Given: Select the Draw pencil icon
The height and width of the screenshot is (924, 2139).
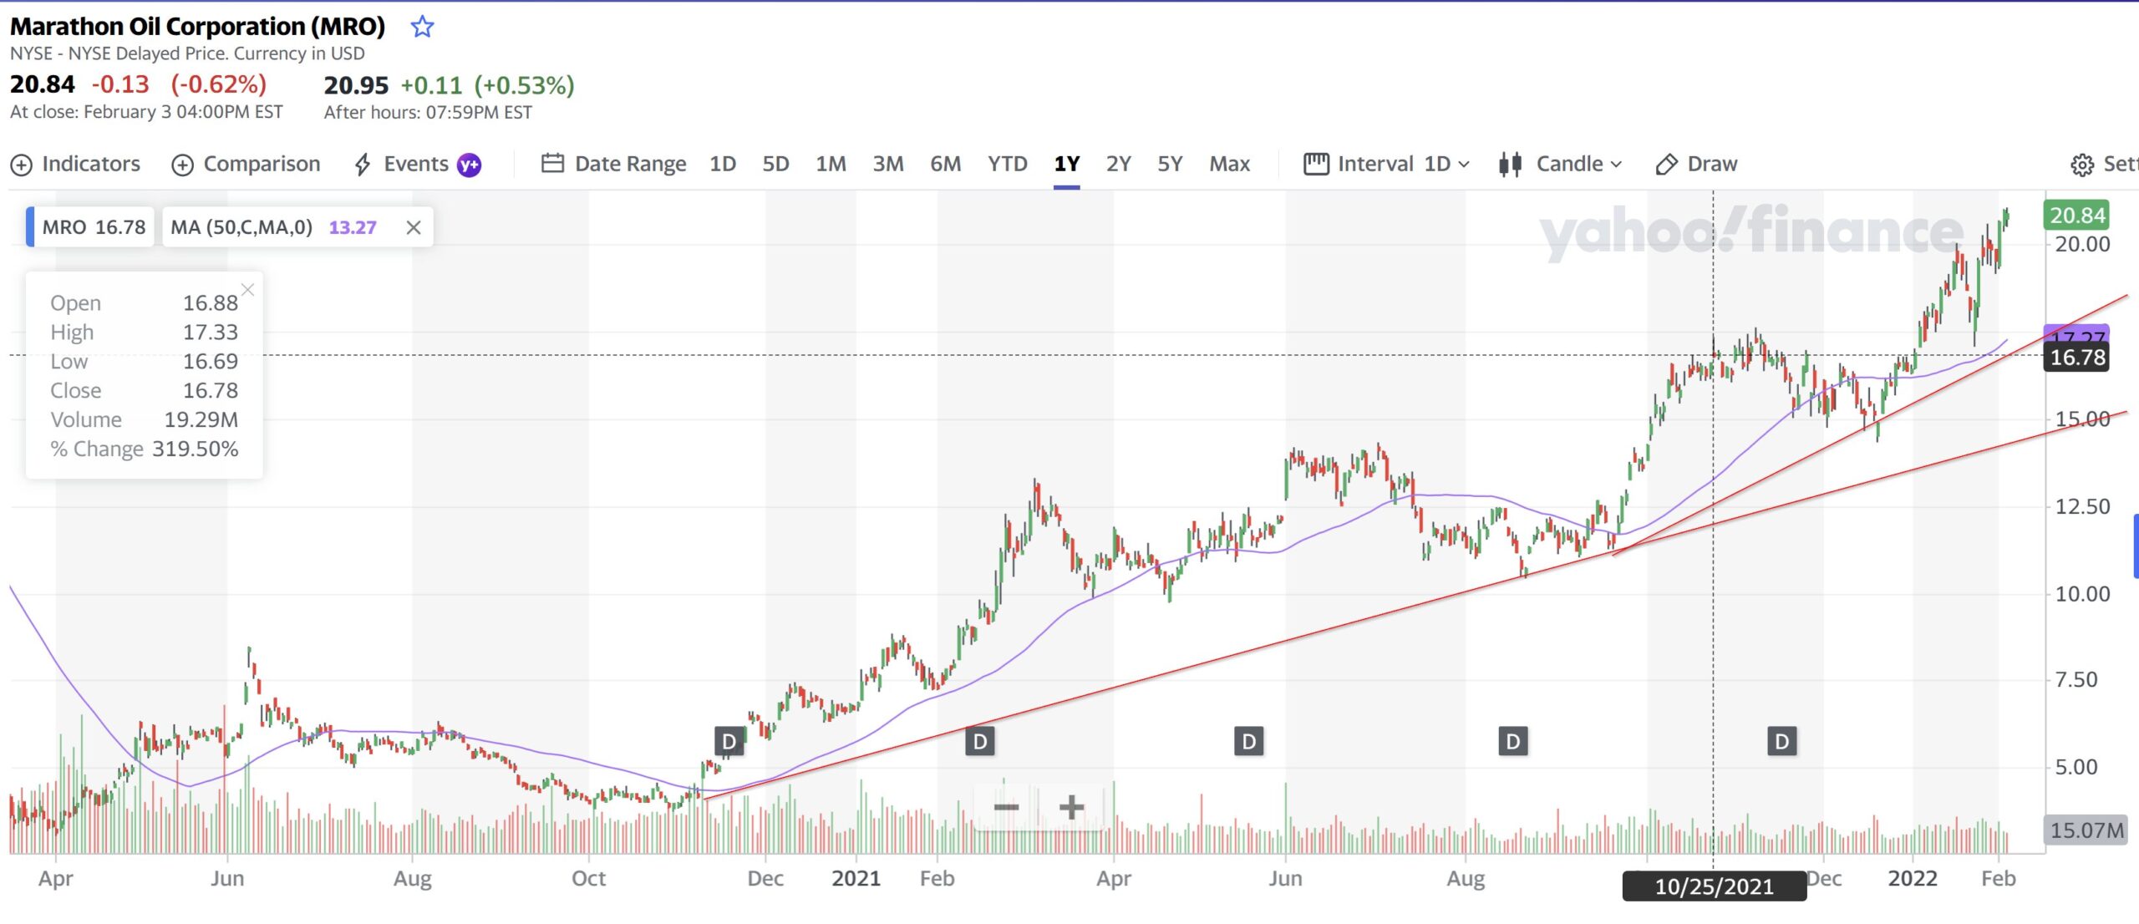Looking at the screenshot, I should point(1666,165).
